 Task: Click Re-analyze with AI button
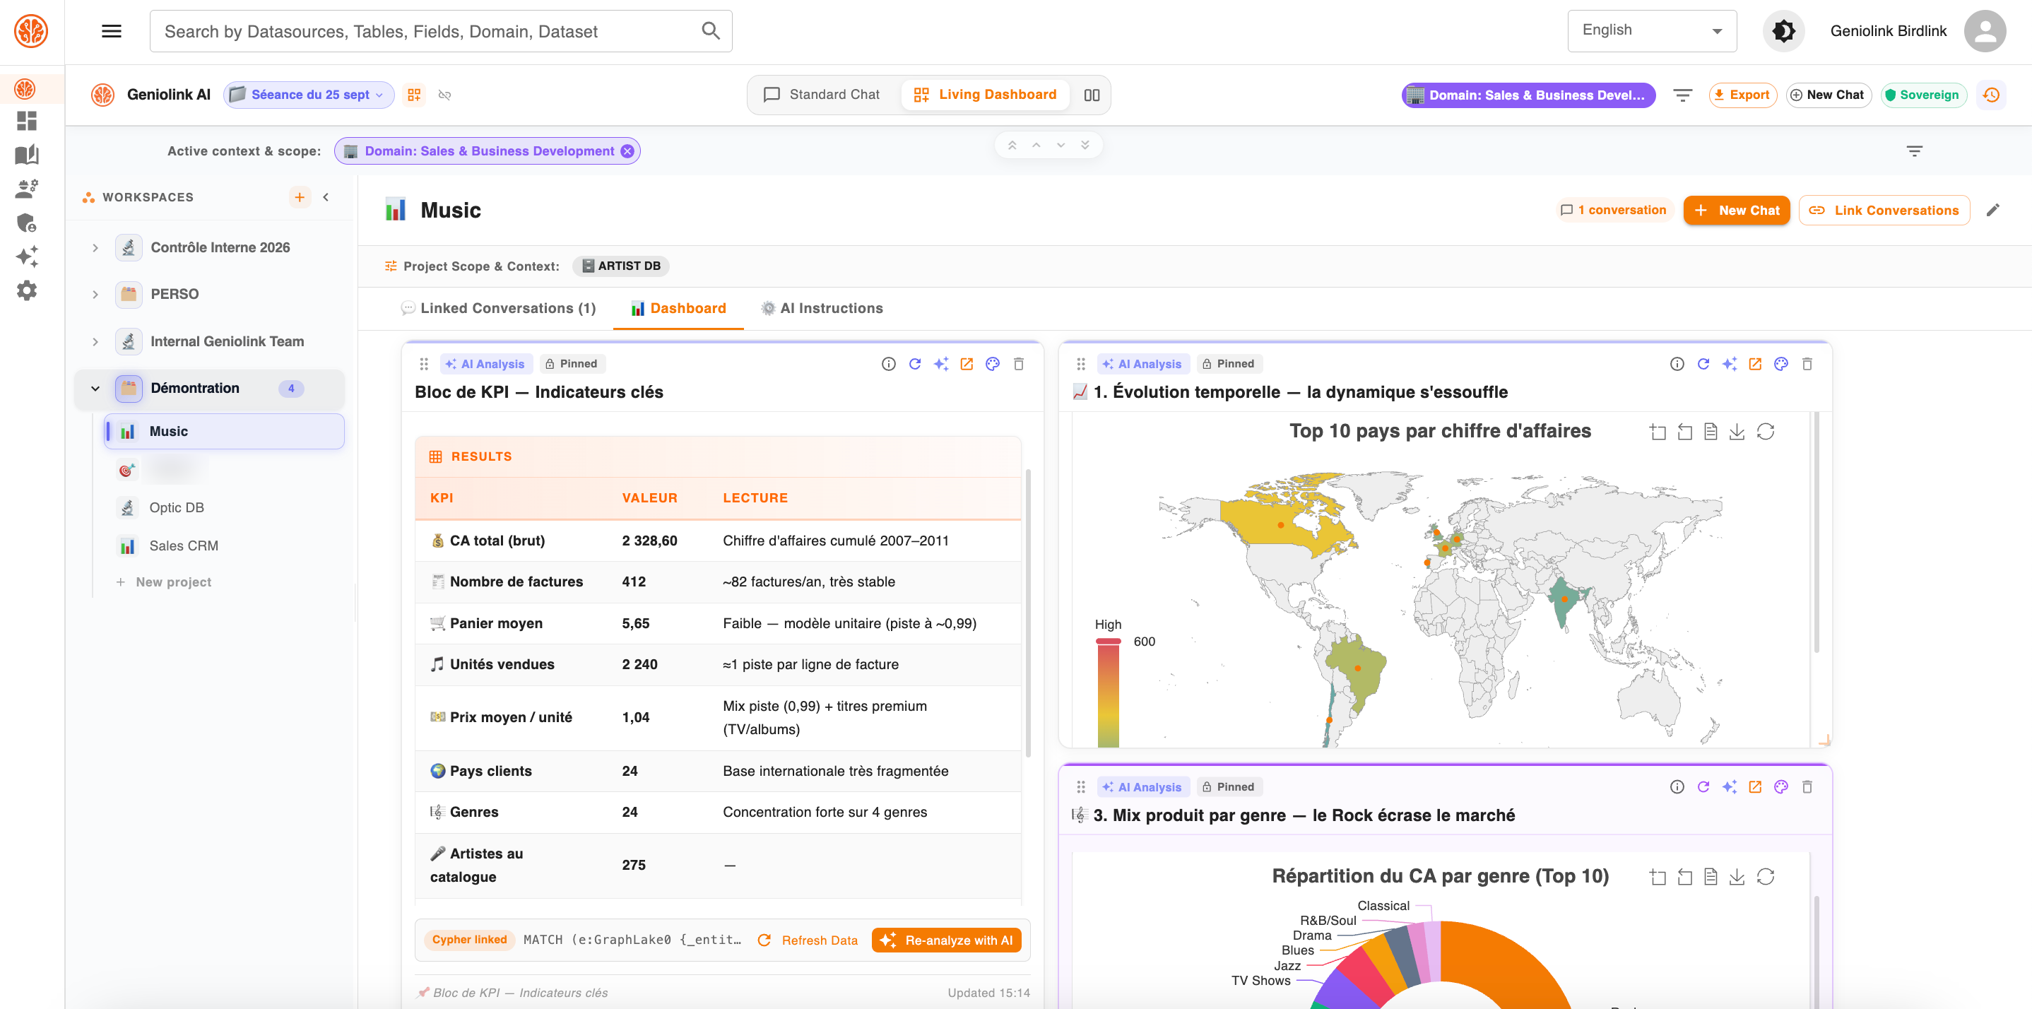947,940
